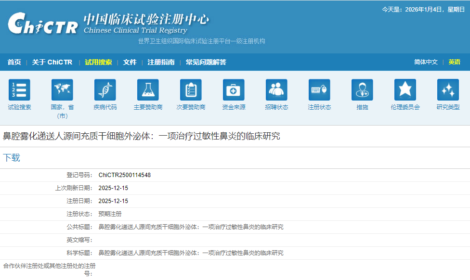
Task: Select the 招聘状态 (recruitment status) people icon
Action: pyautogui.click(x=276, y=90)
